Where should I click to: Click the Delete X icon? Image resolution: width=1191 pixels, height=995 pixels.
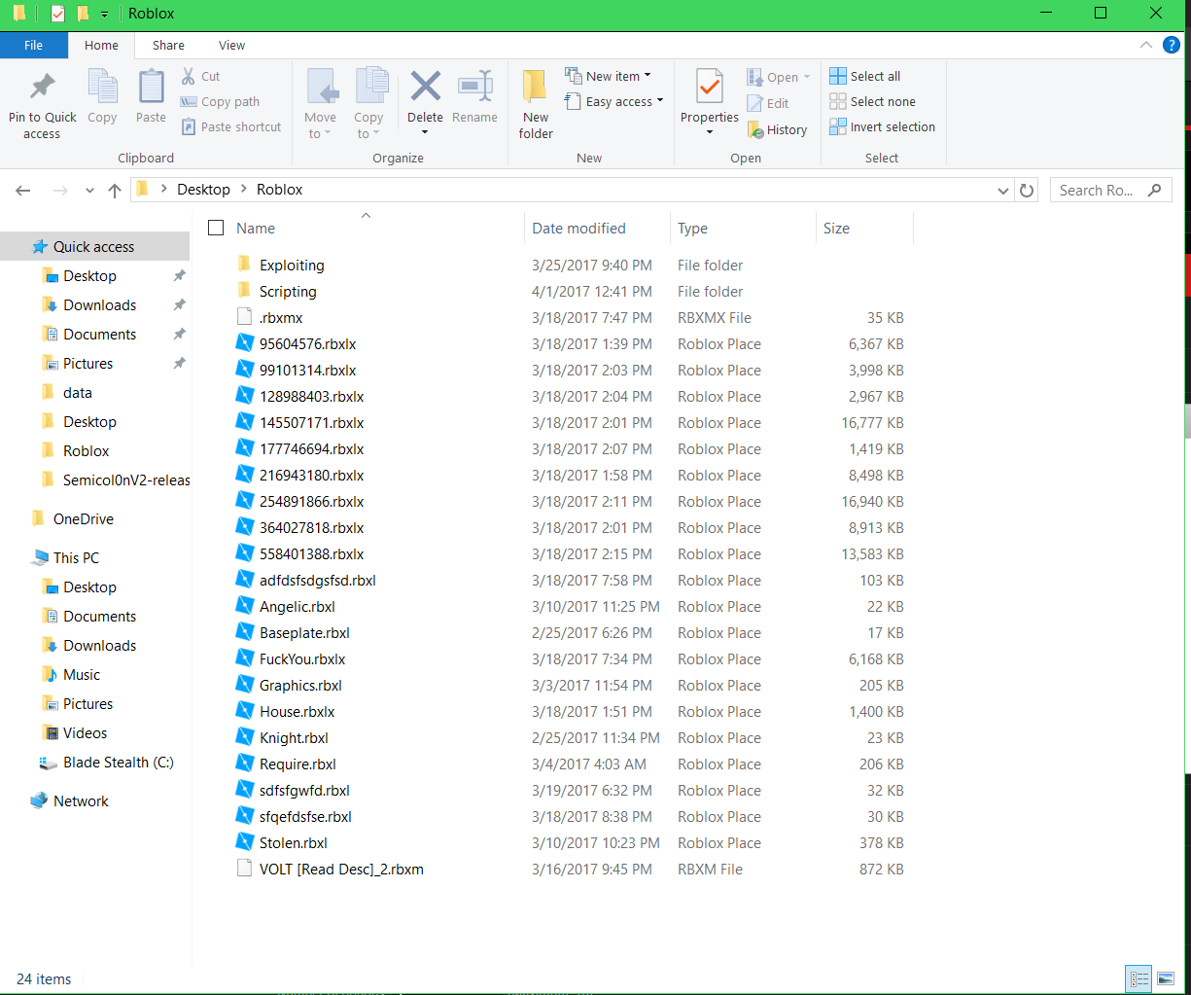point(425,86)
